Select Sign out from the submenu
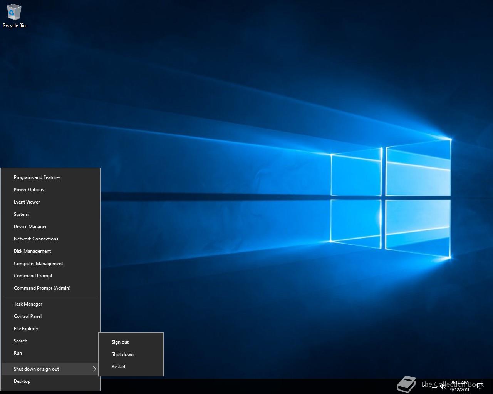The width and height of the screenshot is (493, 394). (120, 342)
